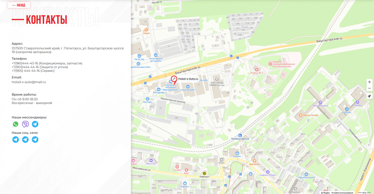
Task: Select the Наири restaurant icon on map
Action: pyautogui.click(x=146, y=29)
